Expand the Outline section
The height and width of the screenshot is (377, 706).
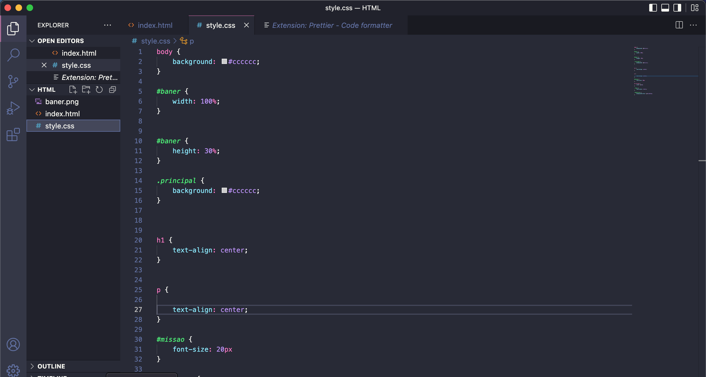pyautogui.click(x=73, y=366)
